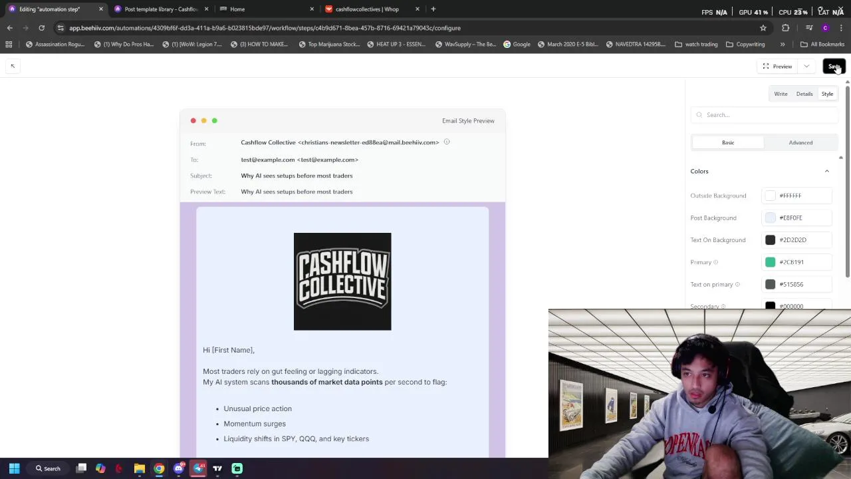Screen dimensions: 851x479
Task: Open the Primary color swatch
Action: [770, 262]
